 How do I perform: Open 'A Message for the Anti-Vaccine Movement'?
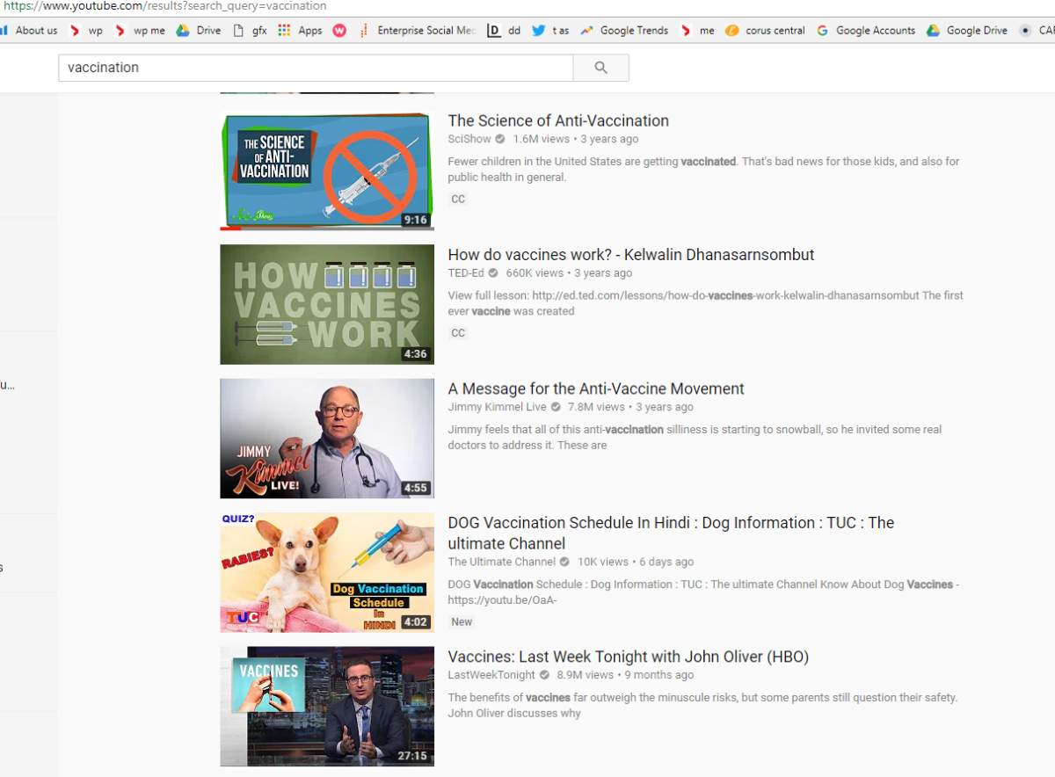tap(596, 388)
